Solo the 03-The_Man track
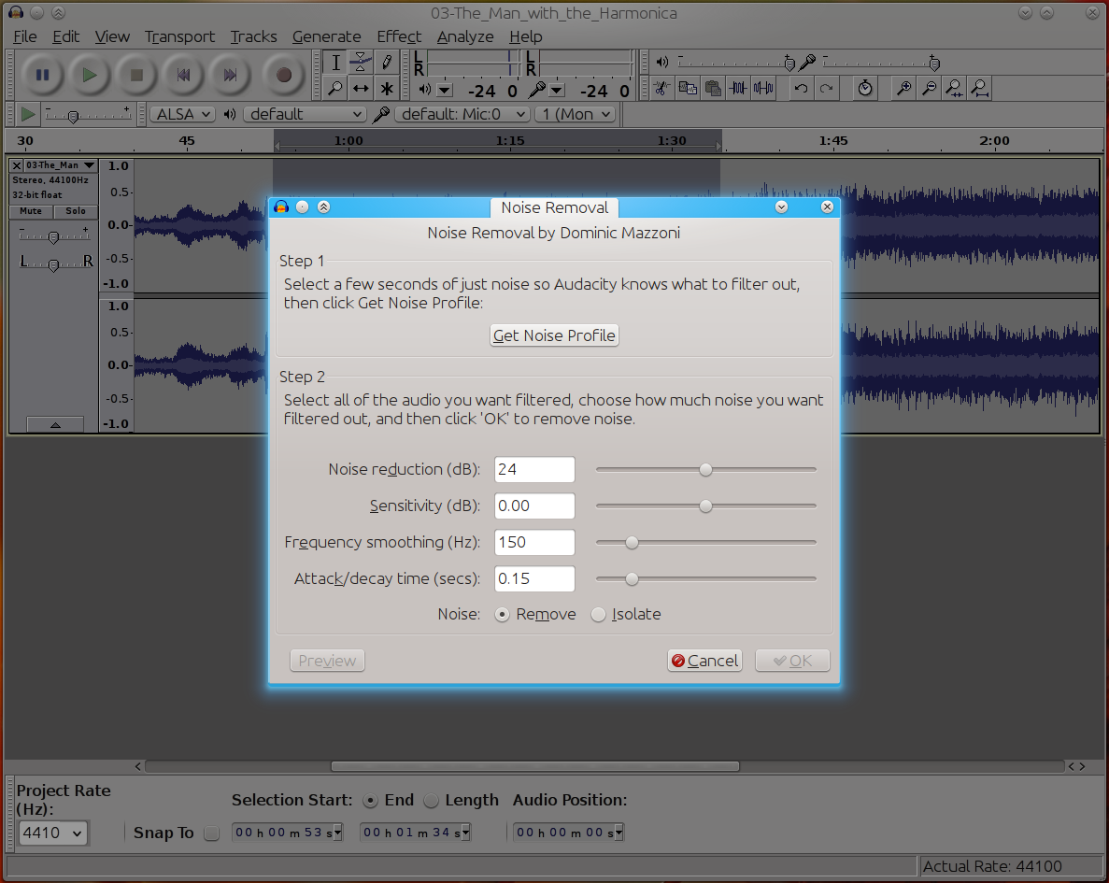 (x=76, y=211)
